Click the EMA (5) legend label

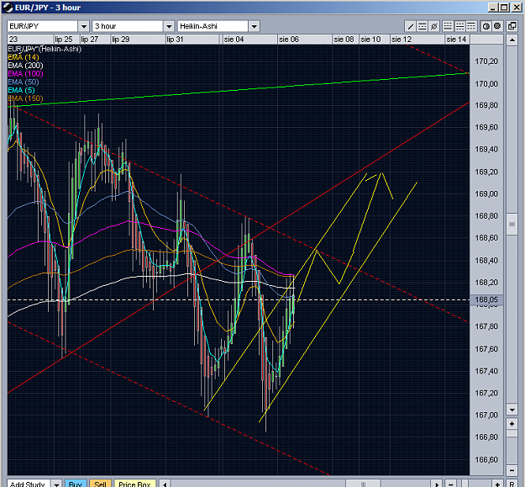pyautogui.click(x=22, y=90)
